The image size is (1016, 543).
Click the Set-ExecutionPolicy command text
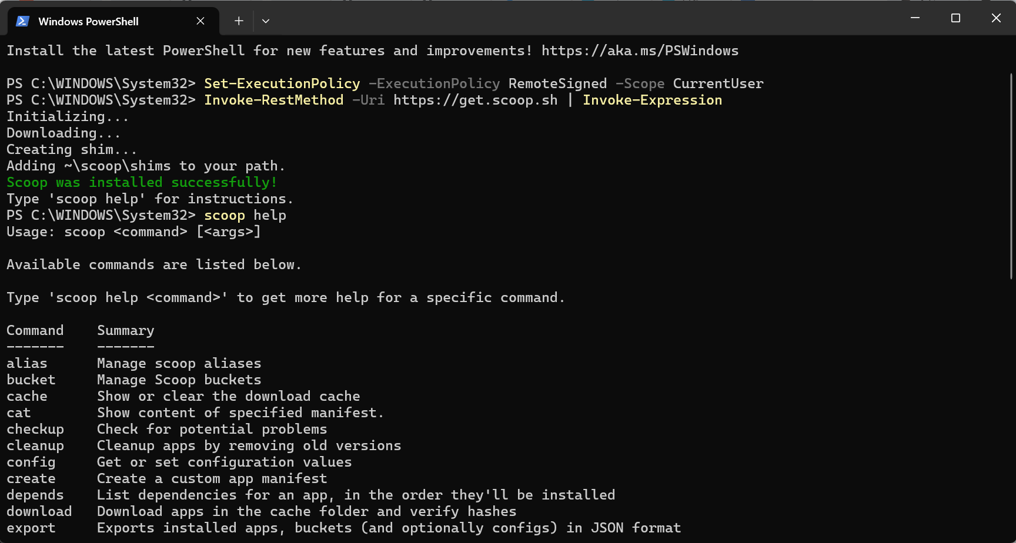point(282,83)
